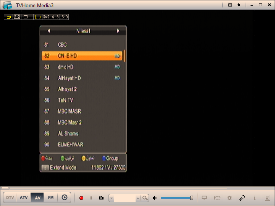Select the highlighted fit-to-window icon
This screenshot has width=275, height=206.
pyautogui.click(x=38, y=17)
